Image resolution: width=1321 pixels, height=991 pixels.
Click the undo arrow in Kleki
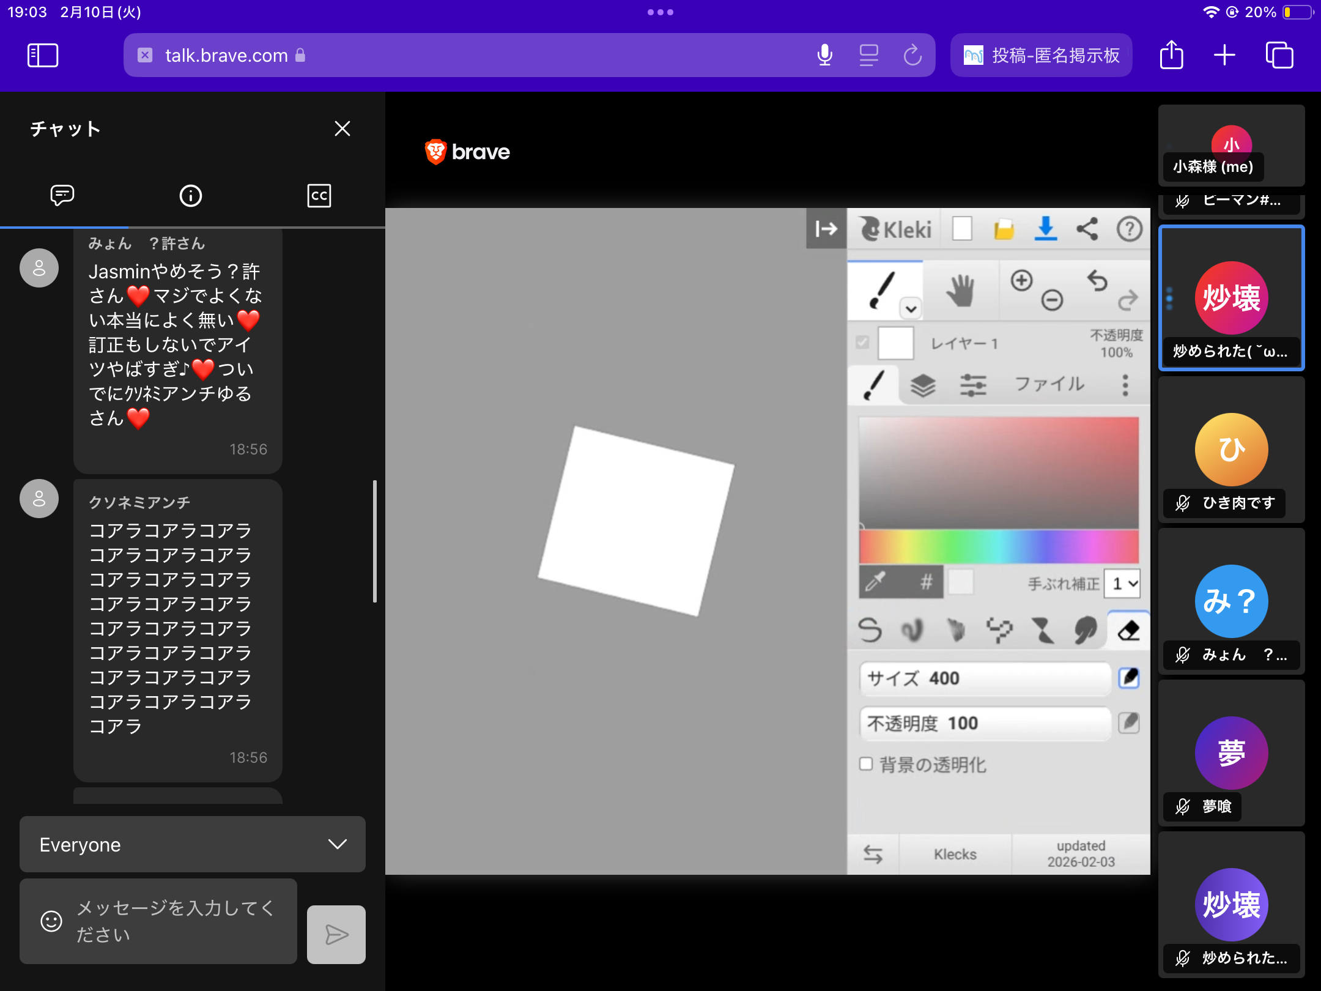[1097, 281]
